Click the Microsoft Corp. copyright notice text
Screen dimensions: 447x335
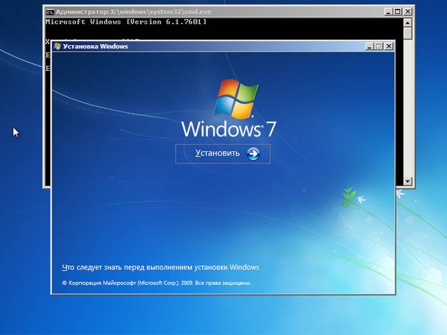[x=156, y=283]
